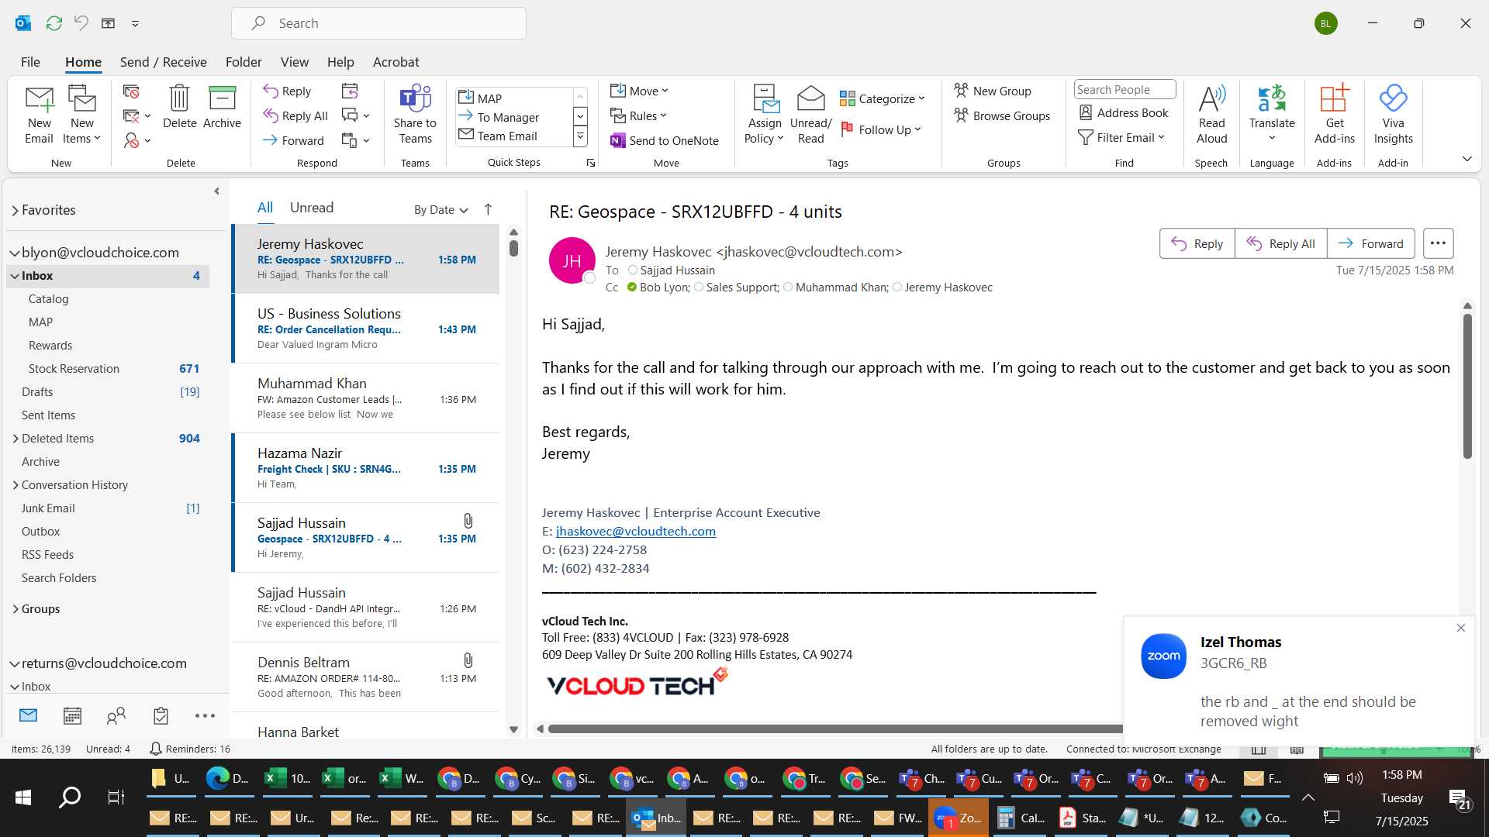This screenshot has height=837, width=1489.
Task: Click Reply All in reading pane
Action: point(1280,243)
